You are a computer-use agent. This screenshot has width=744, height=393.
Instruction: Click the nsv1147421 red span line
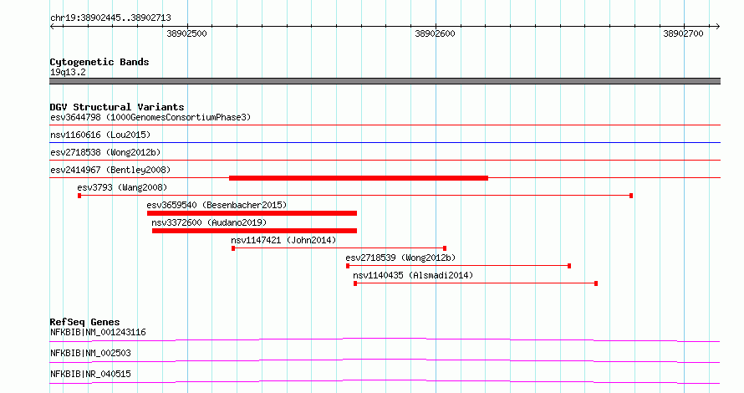pos(339,248)
